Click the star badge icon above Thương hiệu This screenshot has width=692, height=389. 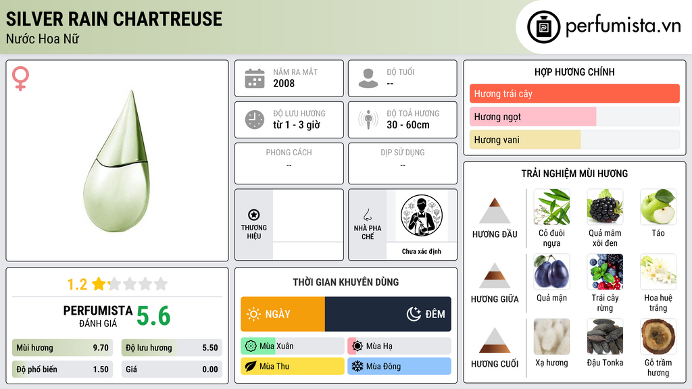(254, 215)
